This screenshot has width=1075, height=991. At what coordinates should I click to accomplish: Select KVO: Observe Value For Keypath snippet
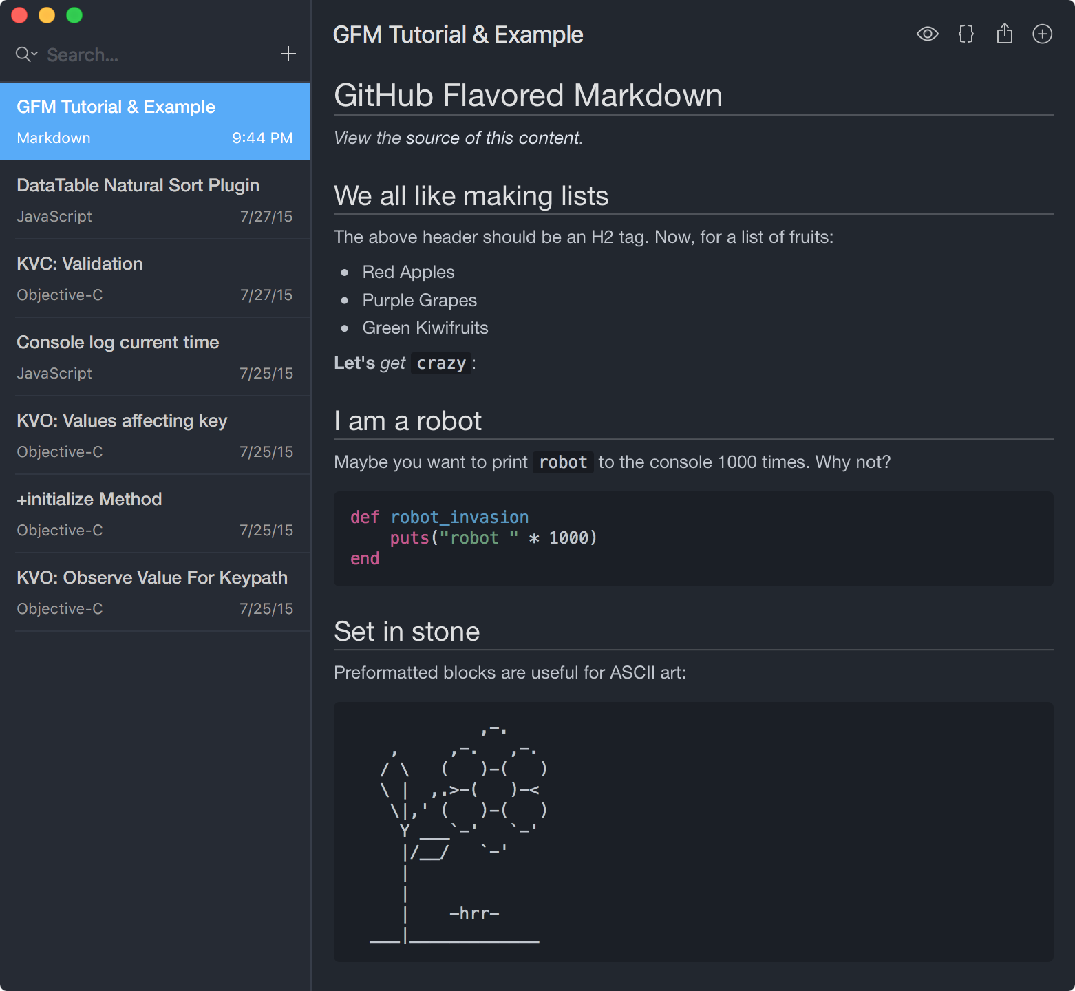155,592
